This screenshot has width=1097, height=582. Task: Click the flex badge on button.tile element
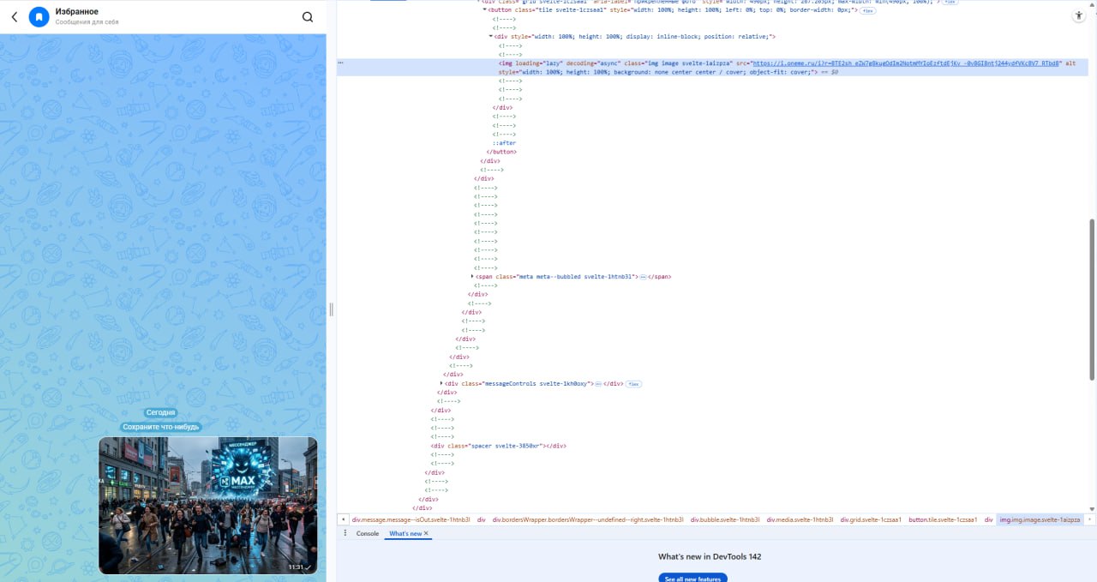coord(867,10)
